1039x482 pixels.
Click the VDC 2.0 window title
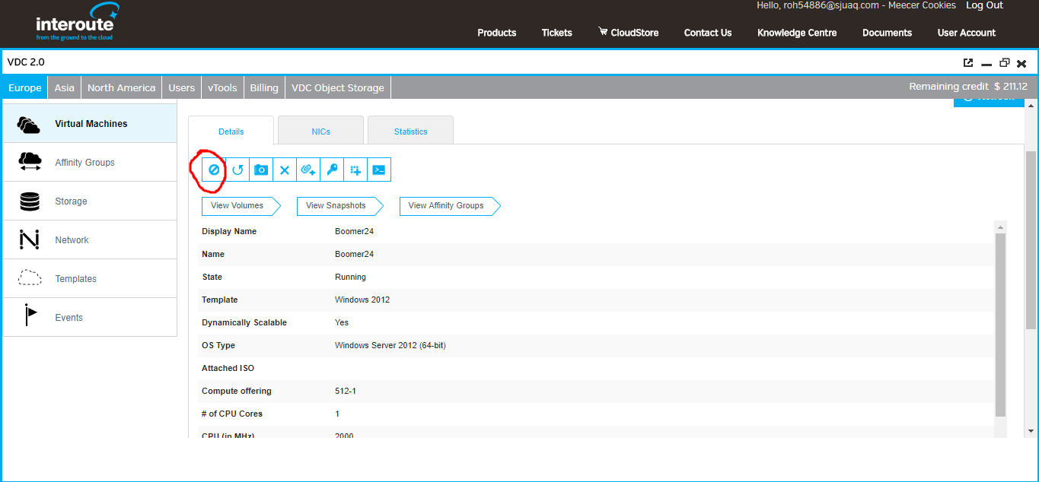point(26,62)
